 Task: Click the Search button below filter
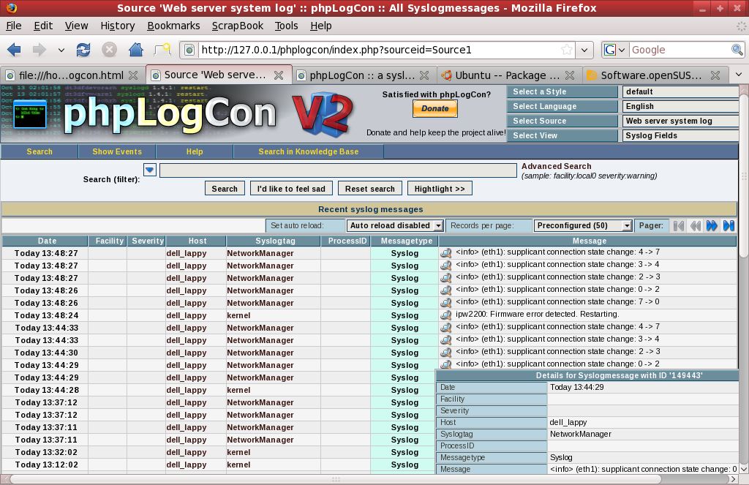tap(225, 189)
